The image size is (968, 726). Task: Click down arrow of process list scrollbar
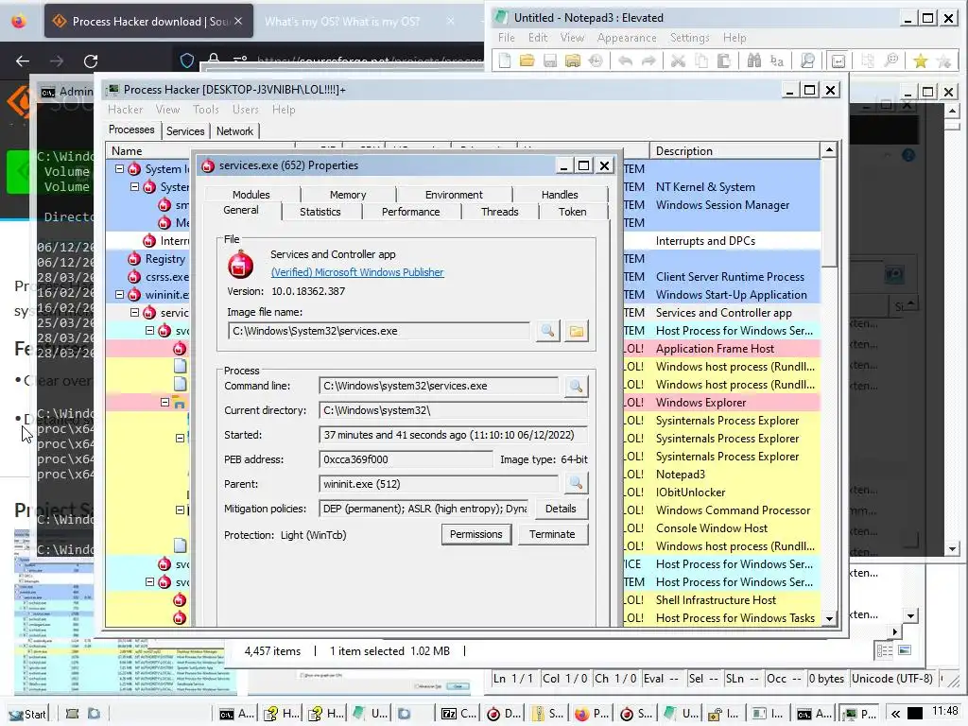tap(829, 618)
